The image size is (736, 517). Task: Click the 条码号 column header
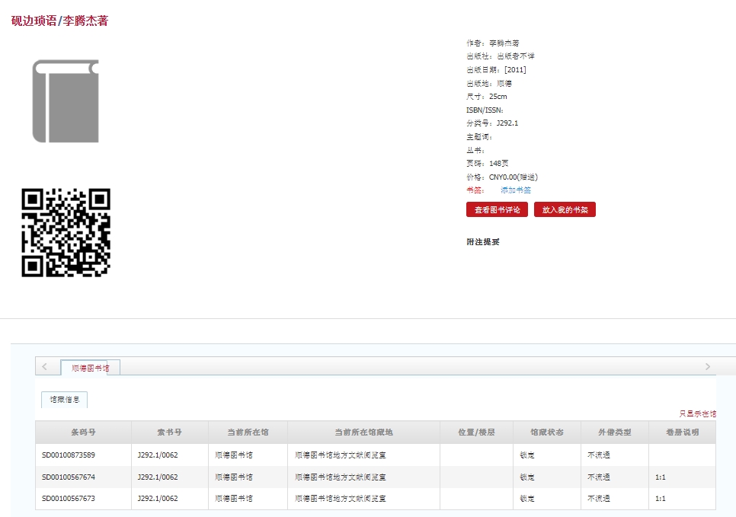click(x=83, y=432)
